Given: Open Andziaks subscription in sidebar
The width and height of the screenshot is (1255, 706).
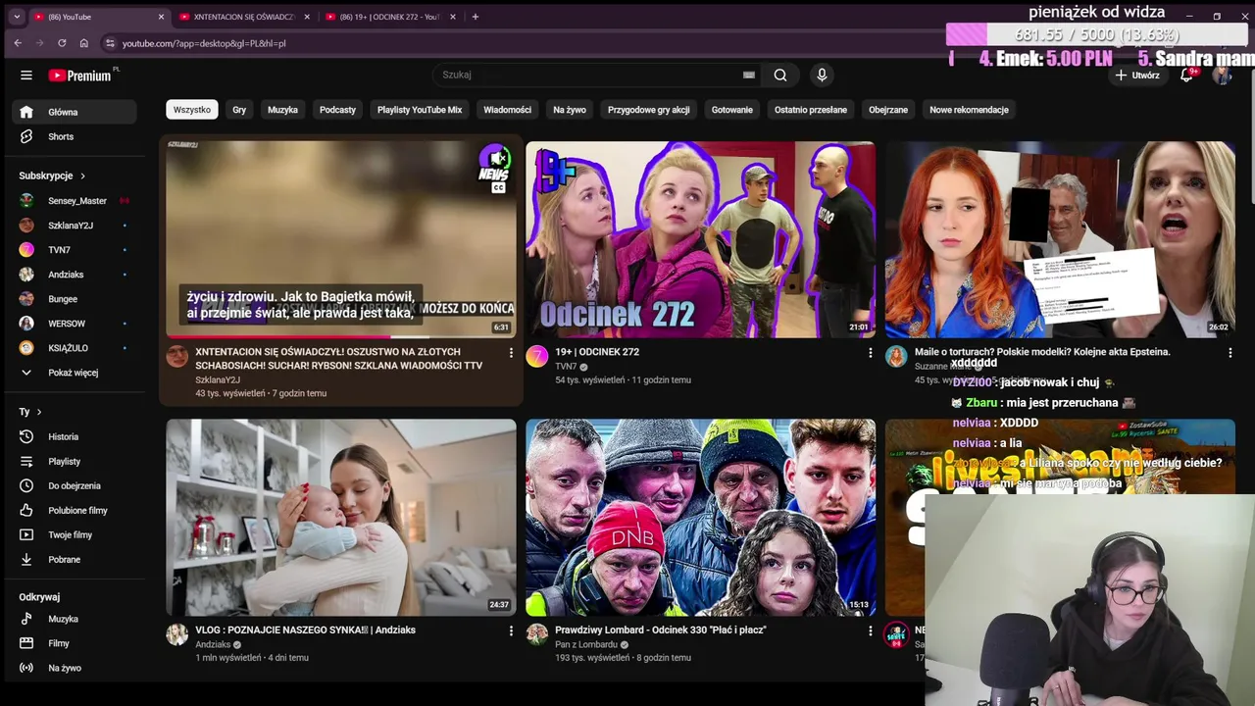Looking at the screenshot, I should click(75, 275).
